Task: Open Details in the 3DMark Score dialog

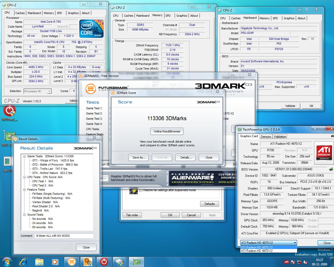Action: point(186,157)
